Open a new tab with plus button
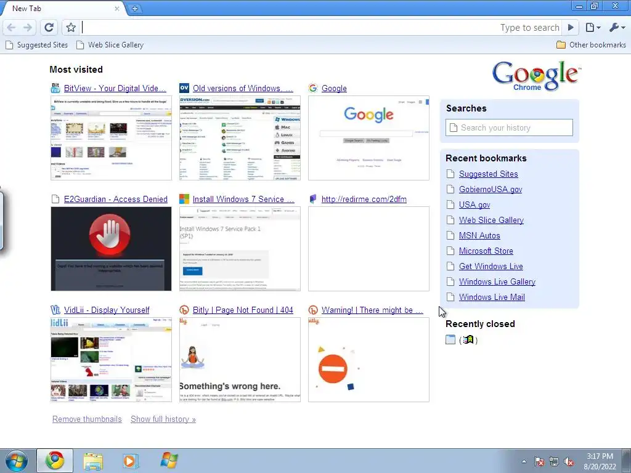This screenshot has height=473, width=631. coord(135,9)
